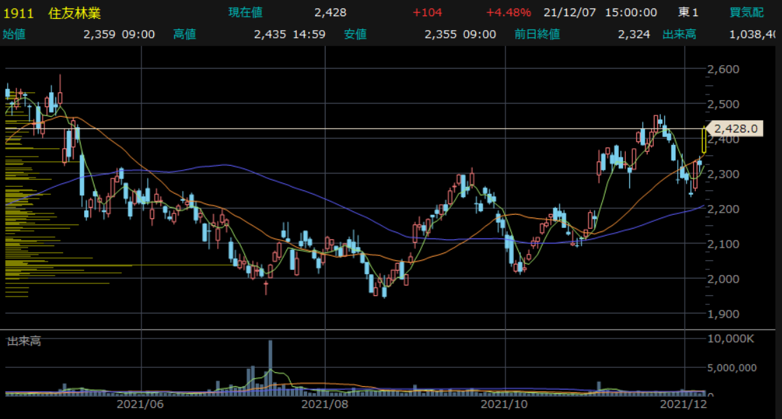Image resolution: width=782 pixels, height=419 pixels.
Task: Click the 09:00 time beside 2,355
Action: pyautogui.click(x=480, y=34)
